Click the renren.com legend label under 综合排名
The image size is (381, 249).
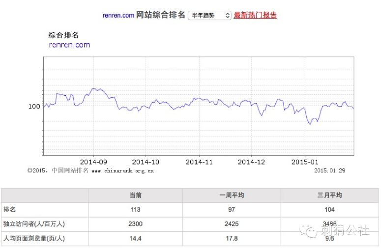click(69, 45)
